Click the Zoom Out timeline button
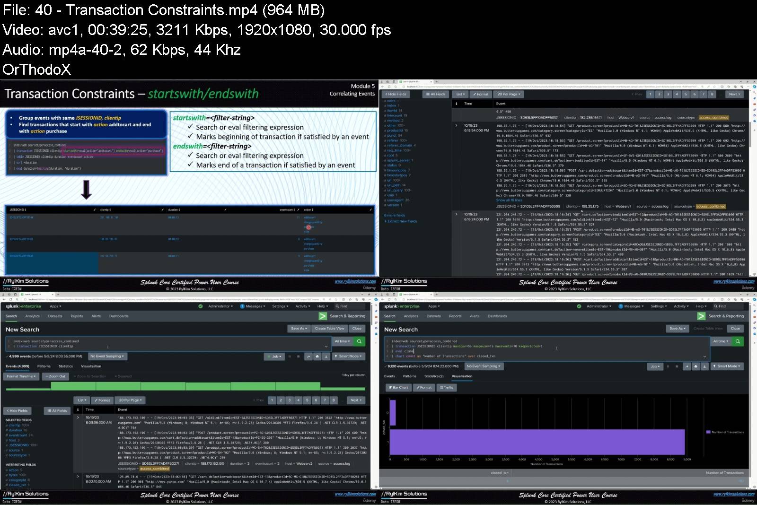The image size is (757, 505). click(x=56, y=376)
